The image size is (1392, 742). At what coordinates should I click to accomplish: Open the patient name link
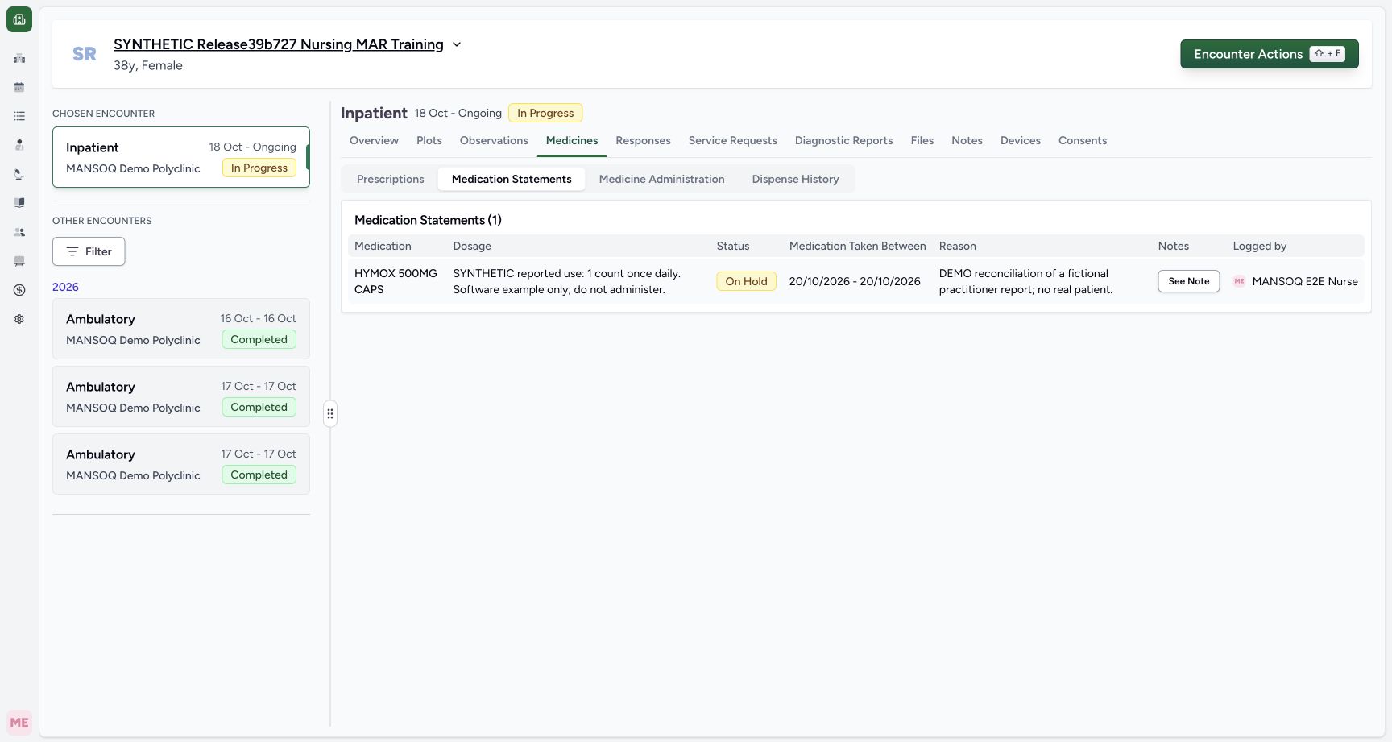tap(279, 44)
